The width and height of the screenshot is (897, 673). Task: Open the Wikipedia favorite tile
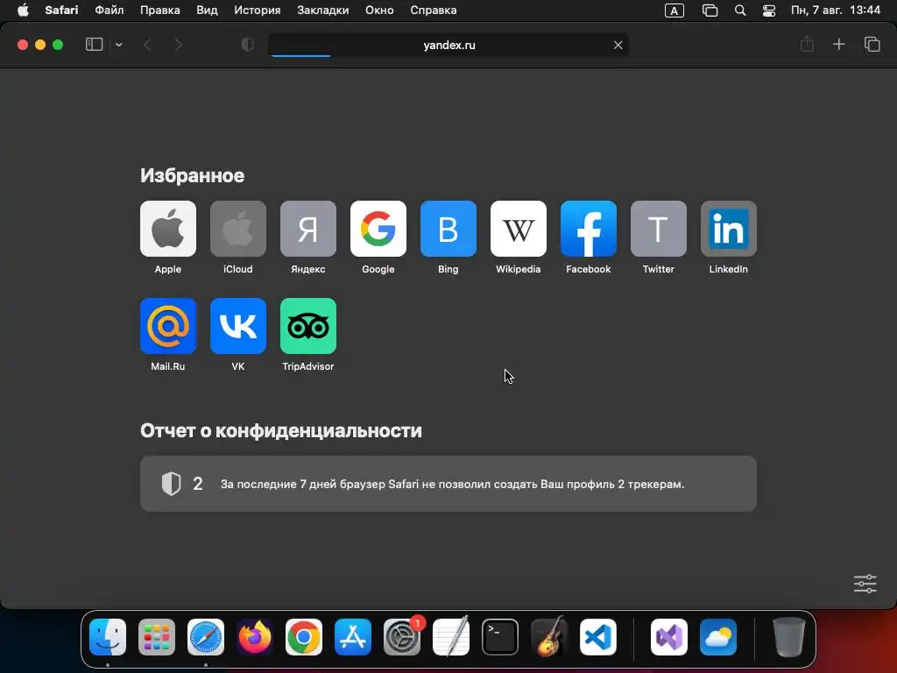pyautogui.click(x=519, y=229)
